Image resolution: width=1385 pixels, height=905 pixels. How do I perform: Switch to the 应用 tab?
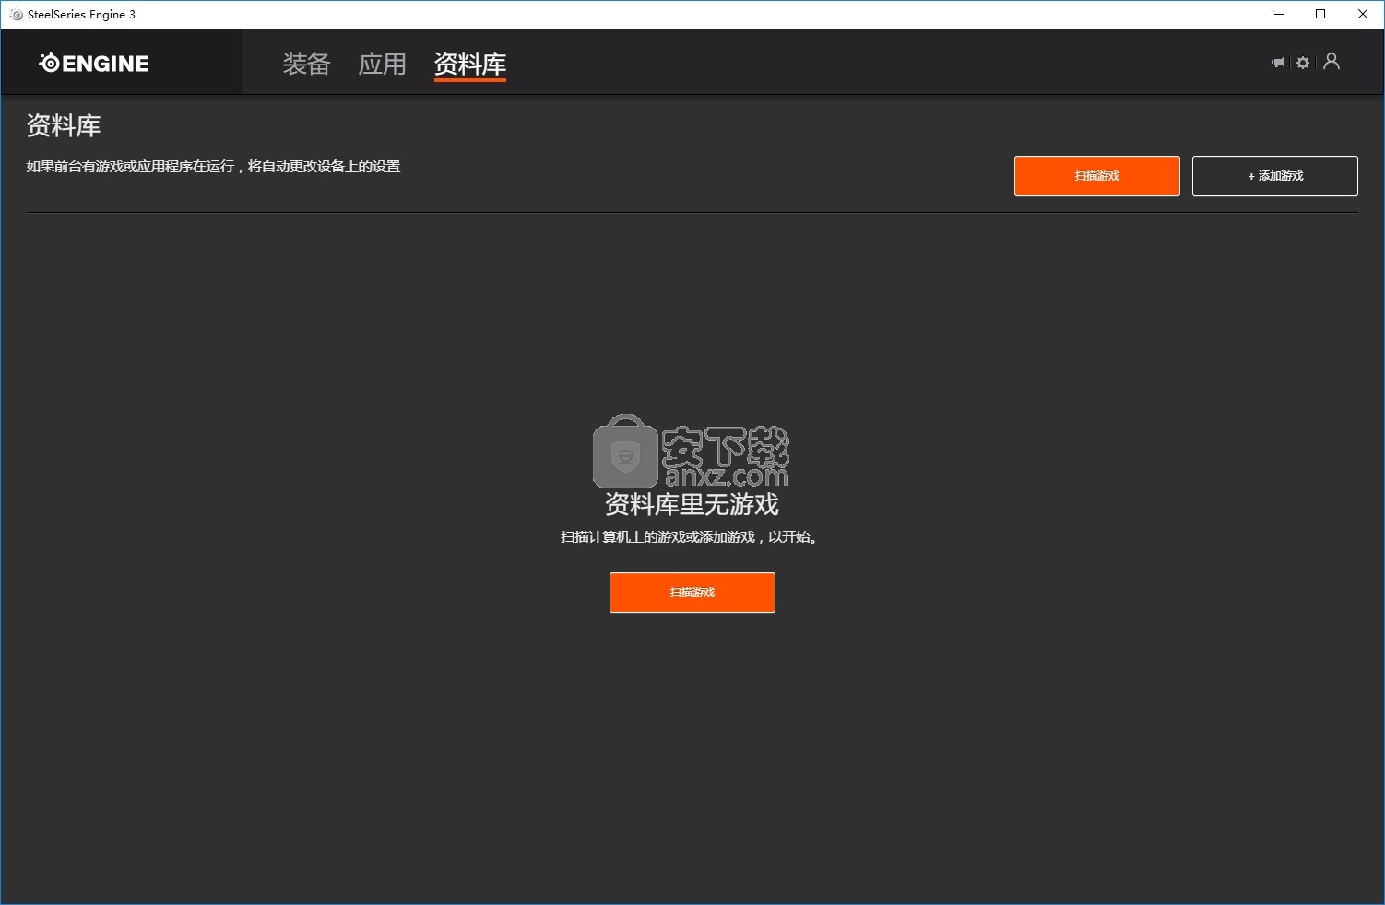pyautogui.click(x=383, y=64)
